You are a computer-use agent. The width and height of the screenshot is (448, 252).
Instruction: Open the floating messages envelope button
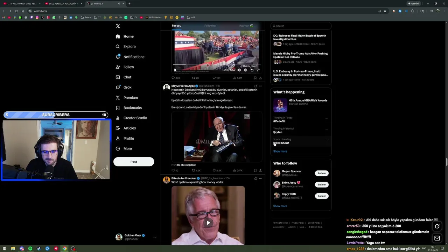coord(437,238)
